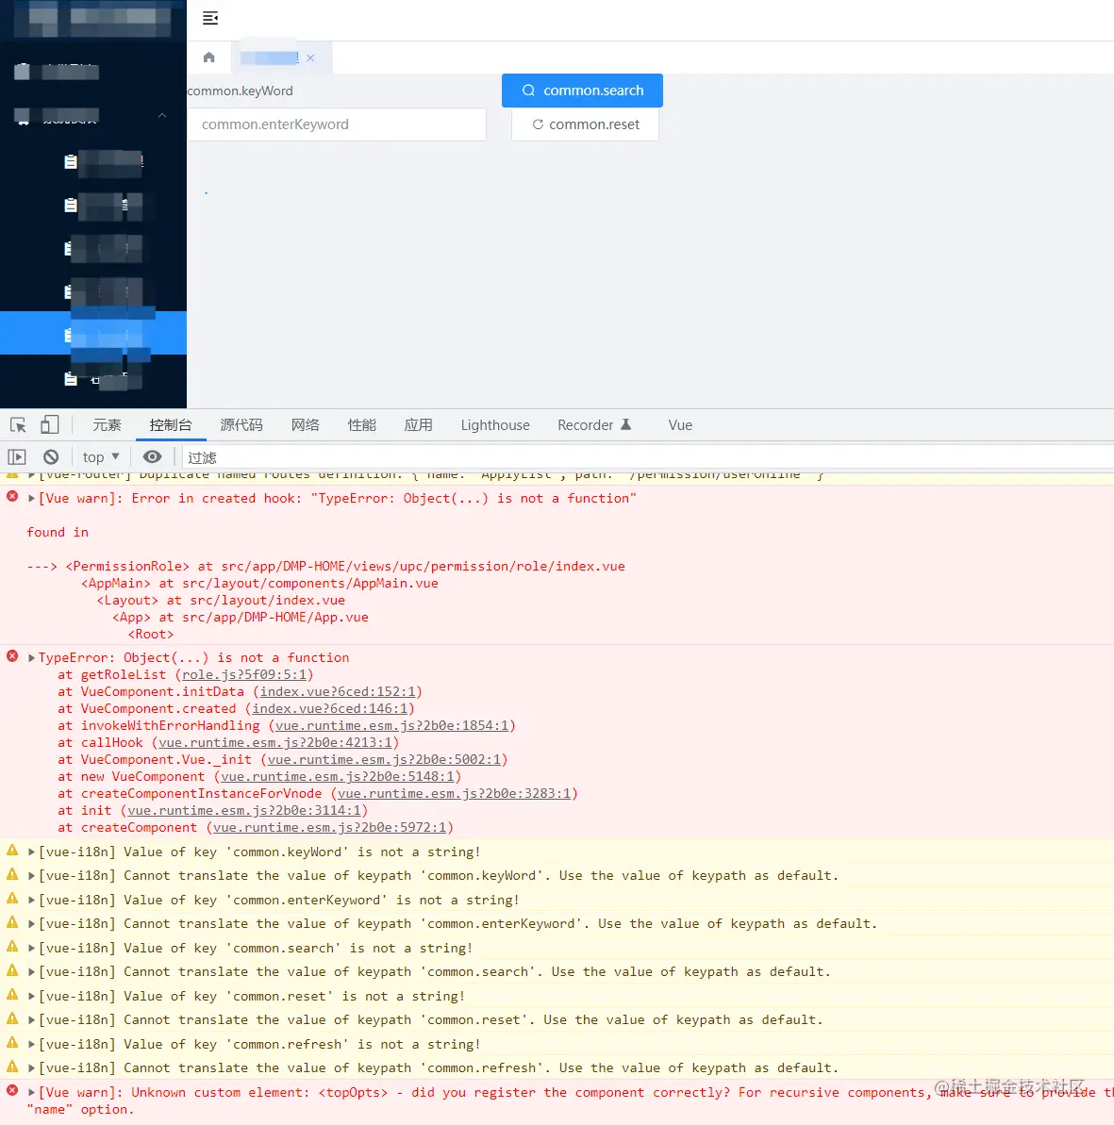Switch to the 源代码 DevTools tab
This screenshot has width=1114, height=1125.
tap(241, 424)
